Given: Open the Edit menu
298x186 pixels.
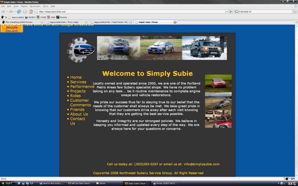Looking at the screenshot, I should click(9, 6).
